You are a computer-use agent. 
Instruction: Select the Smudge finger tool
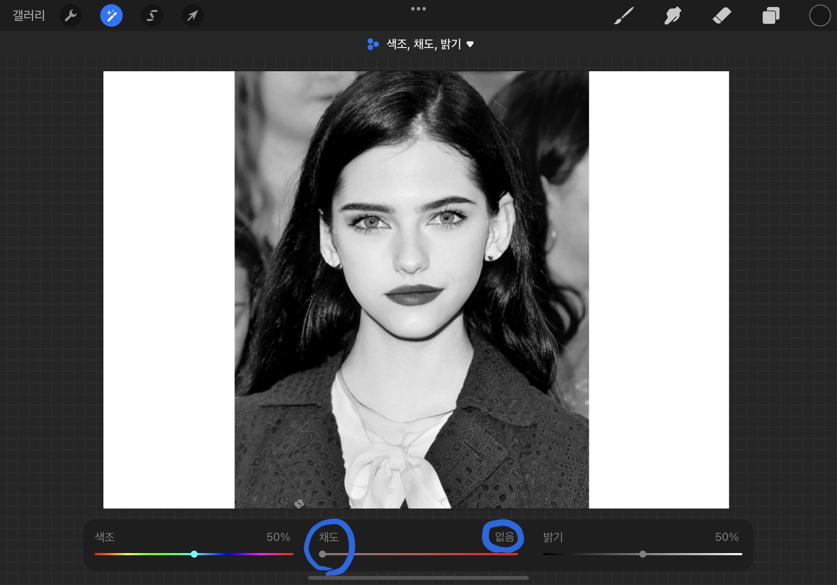pyautogui.click(x=673, y=16)
